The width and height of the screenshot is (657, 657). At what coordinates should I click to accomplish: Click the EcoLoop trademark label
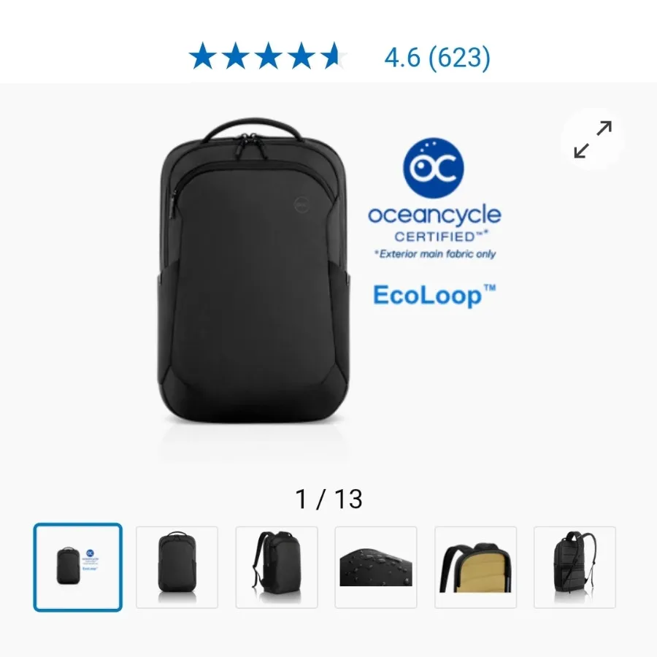pyautogui.click(x=434, y=296)
